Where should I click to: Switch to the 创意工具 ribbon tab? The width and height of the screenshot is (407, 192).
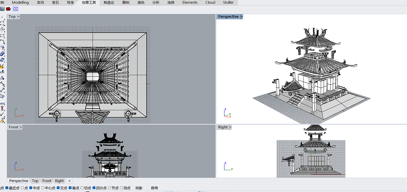[x=89, y=3]
